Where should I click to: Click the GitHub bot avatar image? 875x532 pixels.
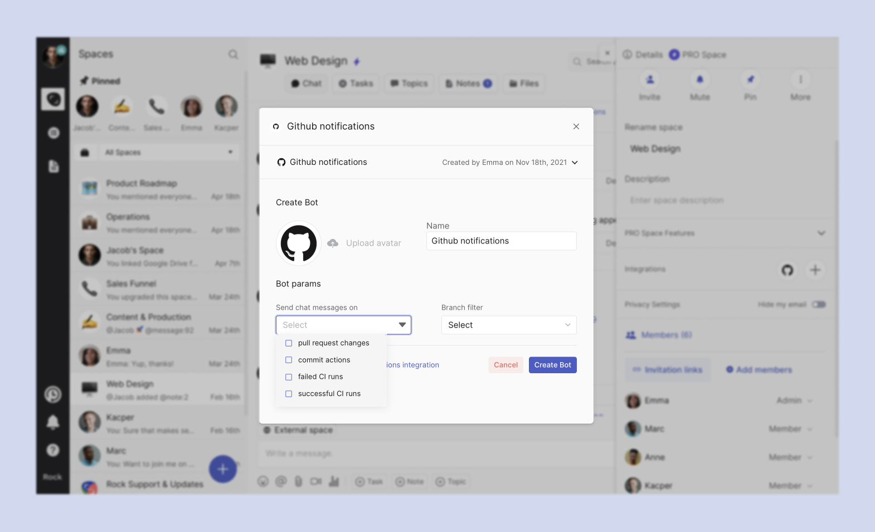pos(299,243)
